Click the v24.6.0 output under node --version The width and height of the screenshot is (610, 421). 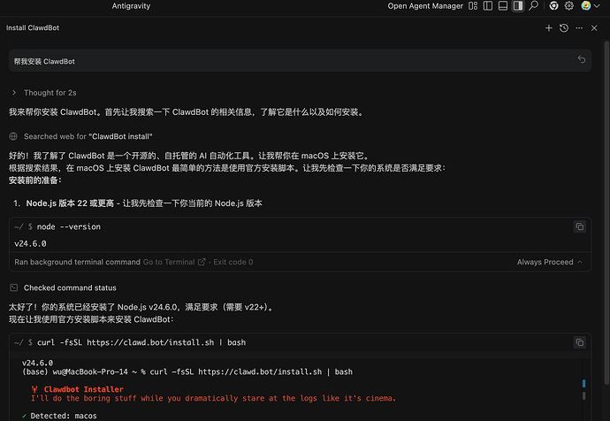[x=30, y=243]
